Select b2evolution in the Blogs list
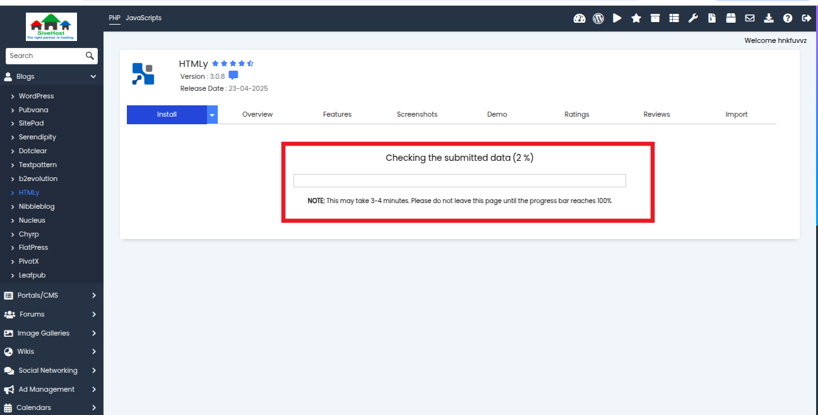818x415 pixels. [x=38, y=178]
